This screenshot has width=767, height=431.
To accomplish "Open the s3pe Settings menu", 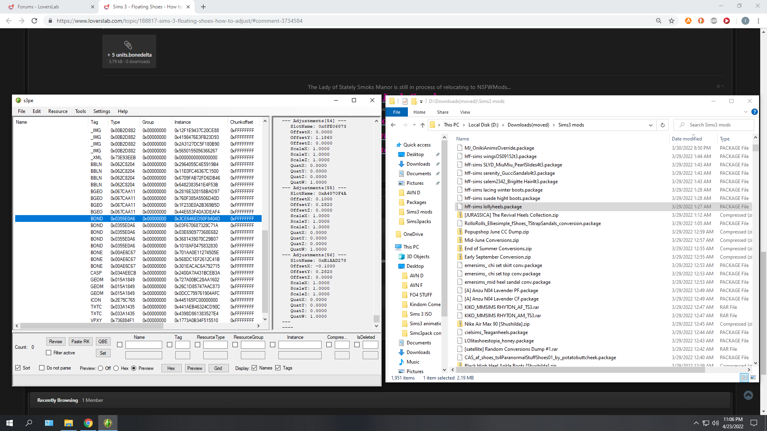I will click(x=101, y=111).
